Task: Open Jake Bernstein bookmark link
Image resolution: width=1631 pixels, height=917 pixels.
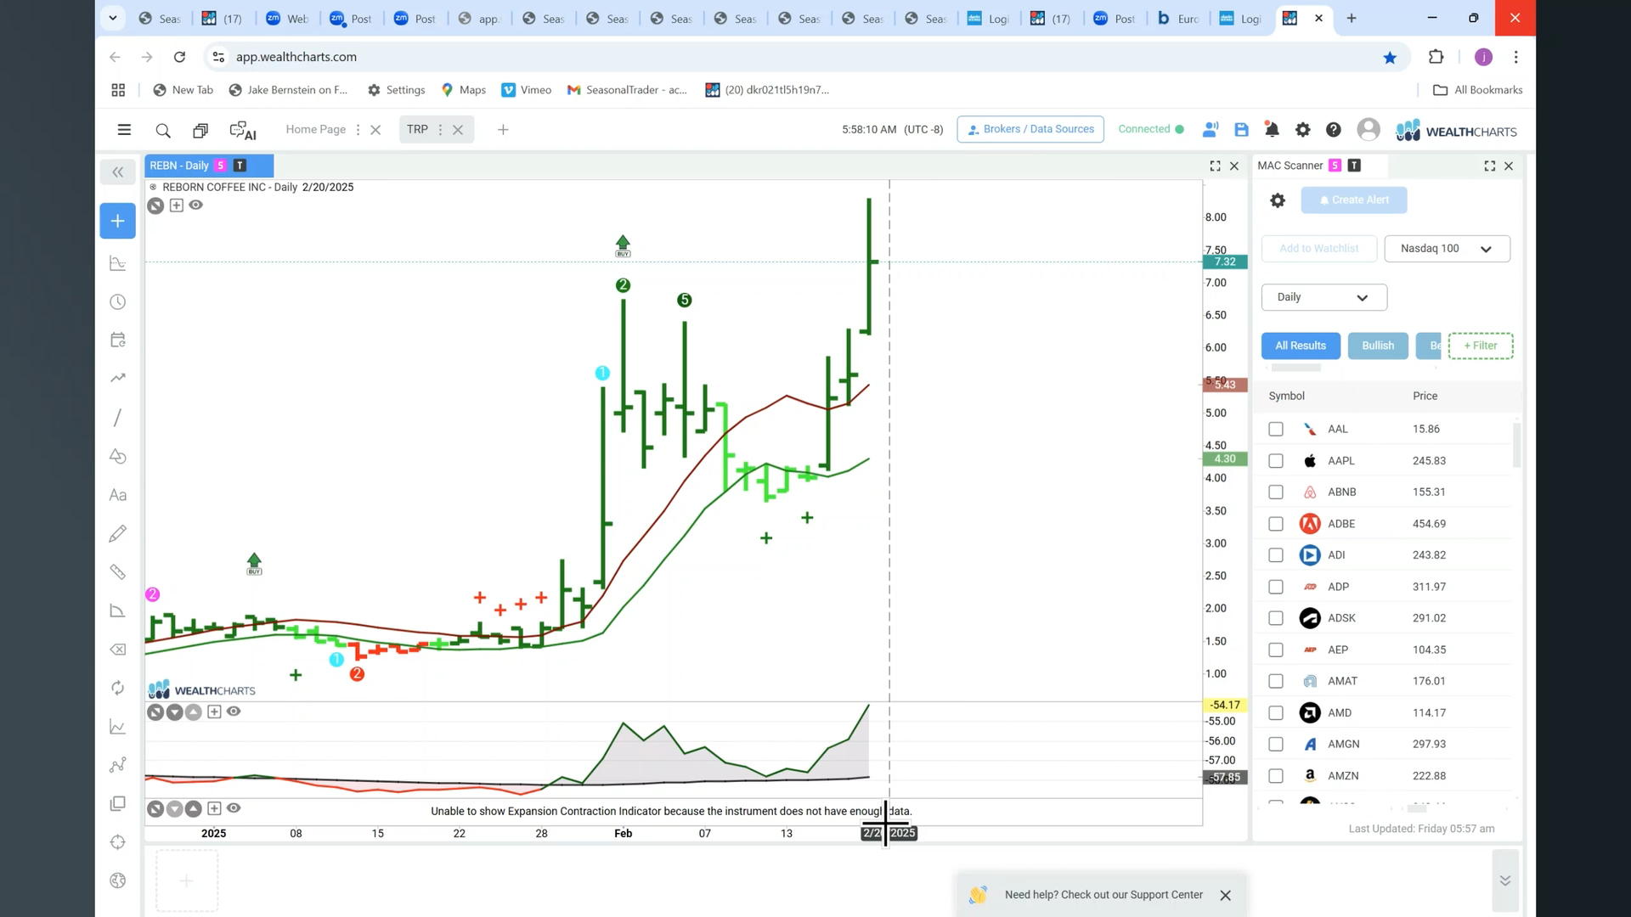Action: click(289, 90)
